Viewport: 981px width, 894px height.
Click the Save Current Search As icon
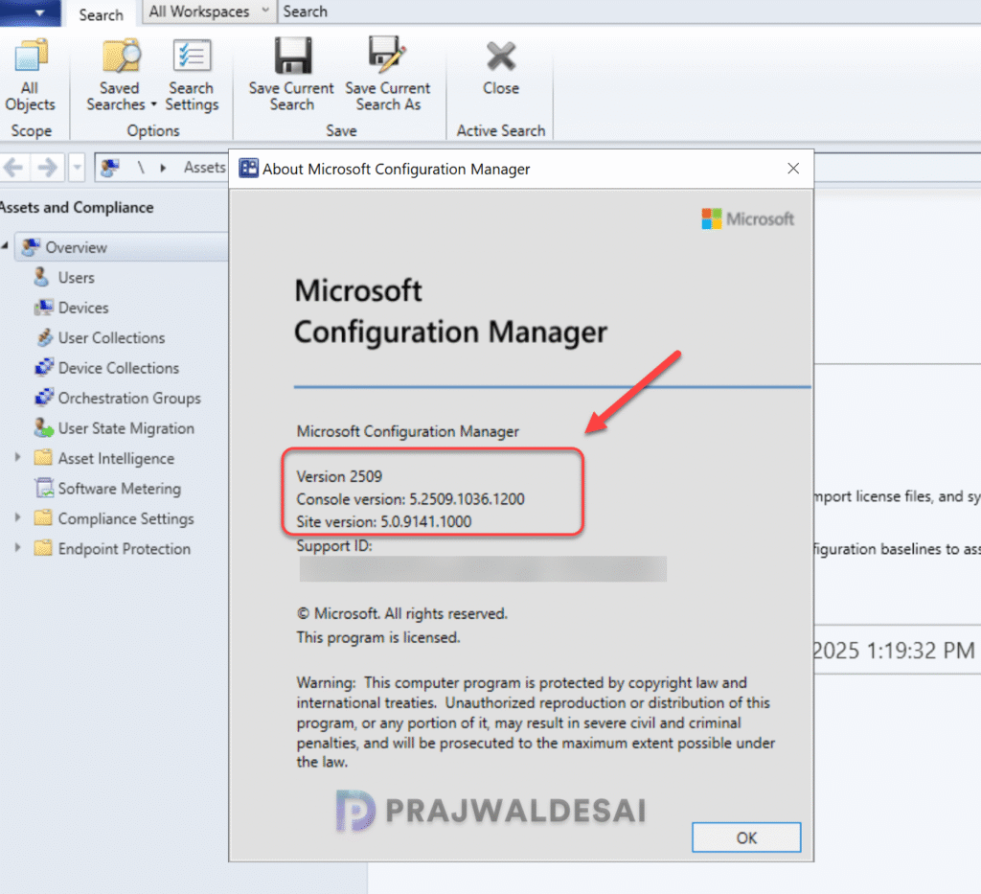click(x=387, y=55)
